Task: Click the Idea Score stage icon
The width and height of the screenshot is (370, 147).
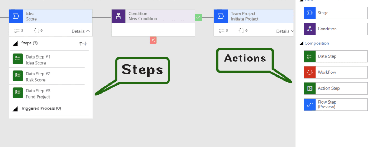Action: click(16, 16)
